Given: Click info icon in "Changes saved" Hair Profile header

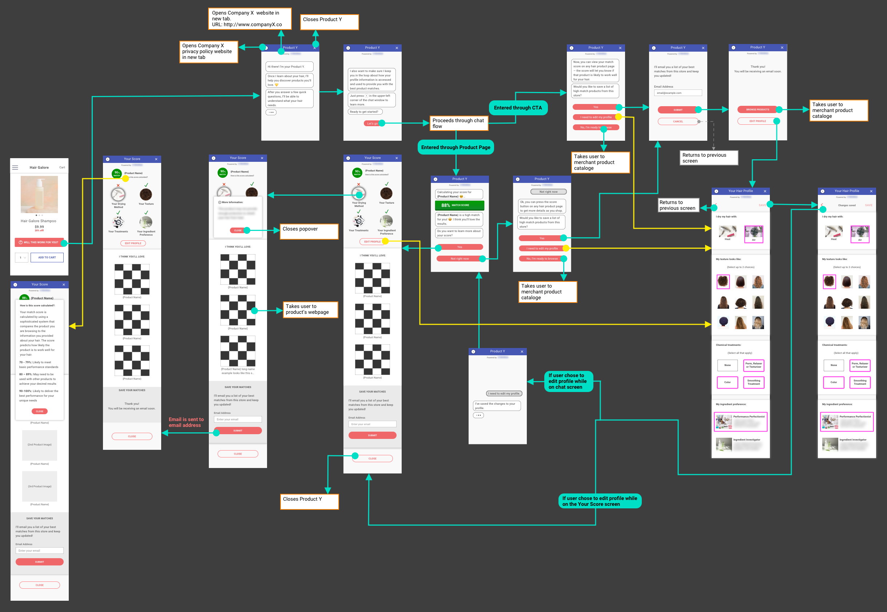Looking at the screenshot, I should pos(822,191).
